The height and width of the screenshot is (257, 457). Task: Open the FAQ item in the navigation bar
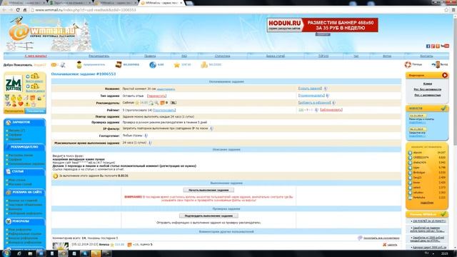(184, 56)
